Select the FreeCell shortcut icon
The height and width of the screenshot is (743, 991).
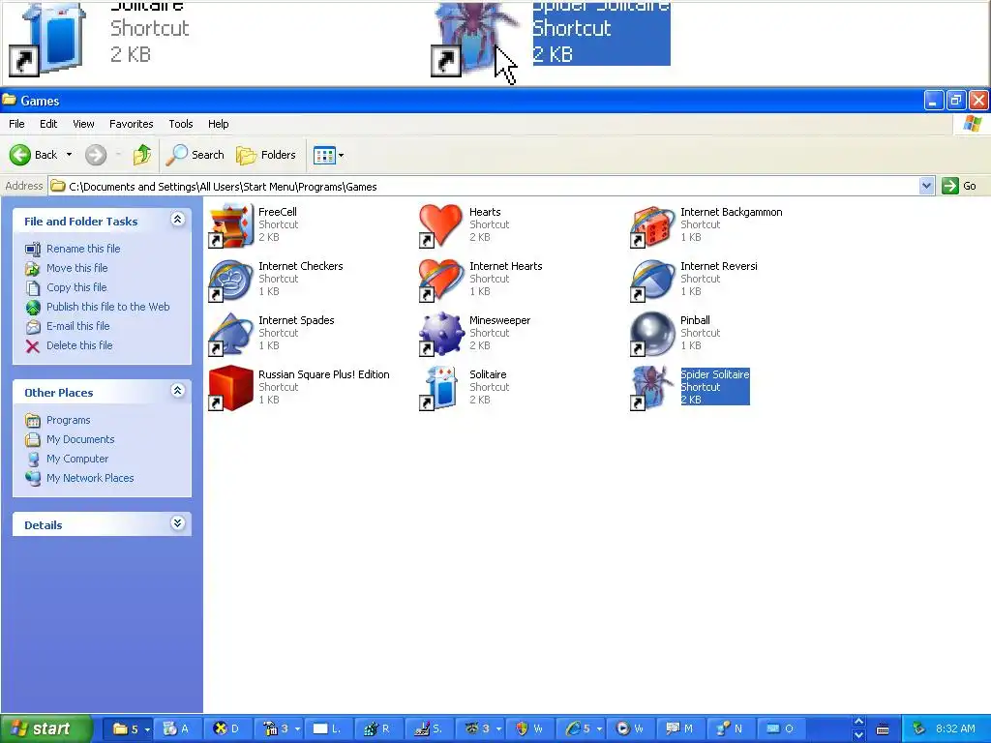pos(231,225)
